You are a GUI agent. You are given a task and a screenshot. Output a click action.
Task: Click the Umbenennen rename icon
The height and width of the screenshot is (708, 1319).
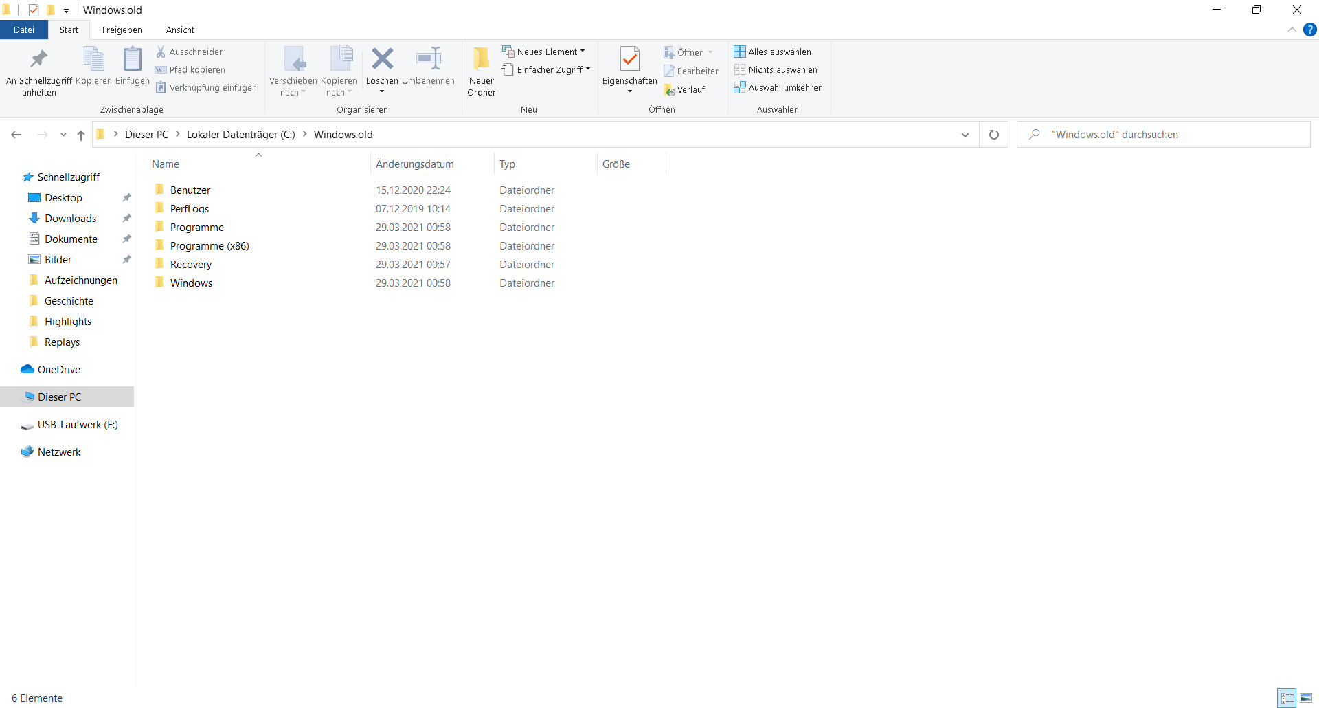point(429,59)
